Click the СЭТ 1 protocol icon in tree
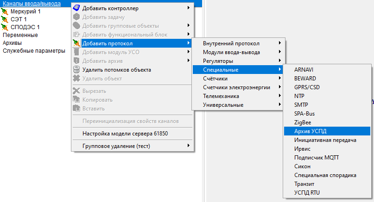Viewport: 374px width, 202px height. pos(5,19)
